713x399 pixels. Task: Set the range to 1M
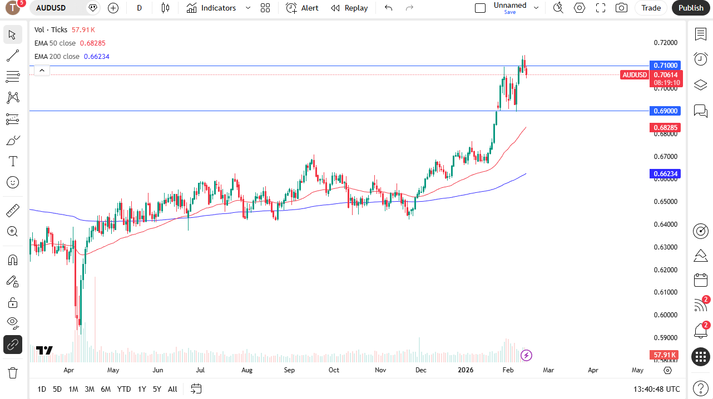coord(73,389)
